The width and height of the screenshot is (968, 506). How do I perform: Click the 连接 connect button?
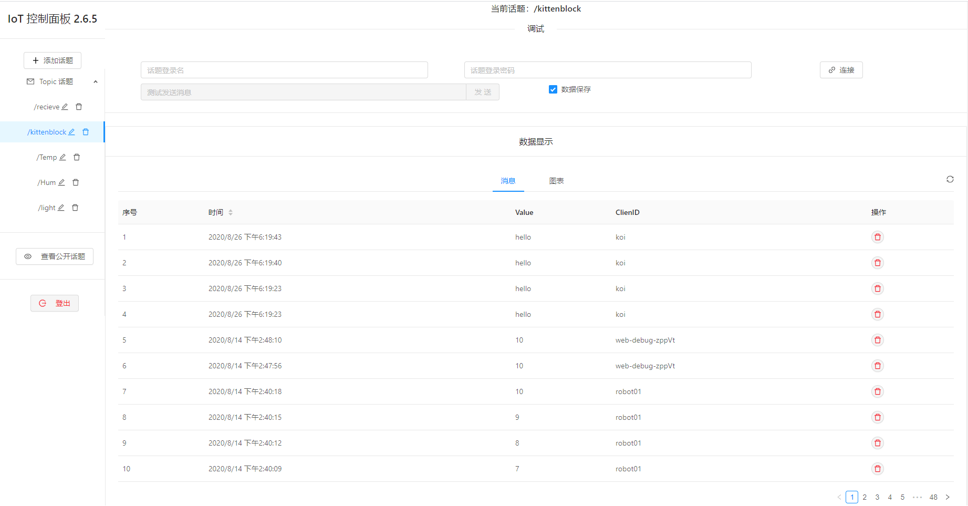(841, 70)
